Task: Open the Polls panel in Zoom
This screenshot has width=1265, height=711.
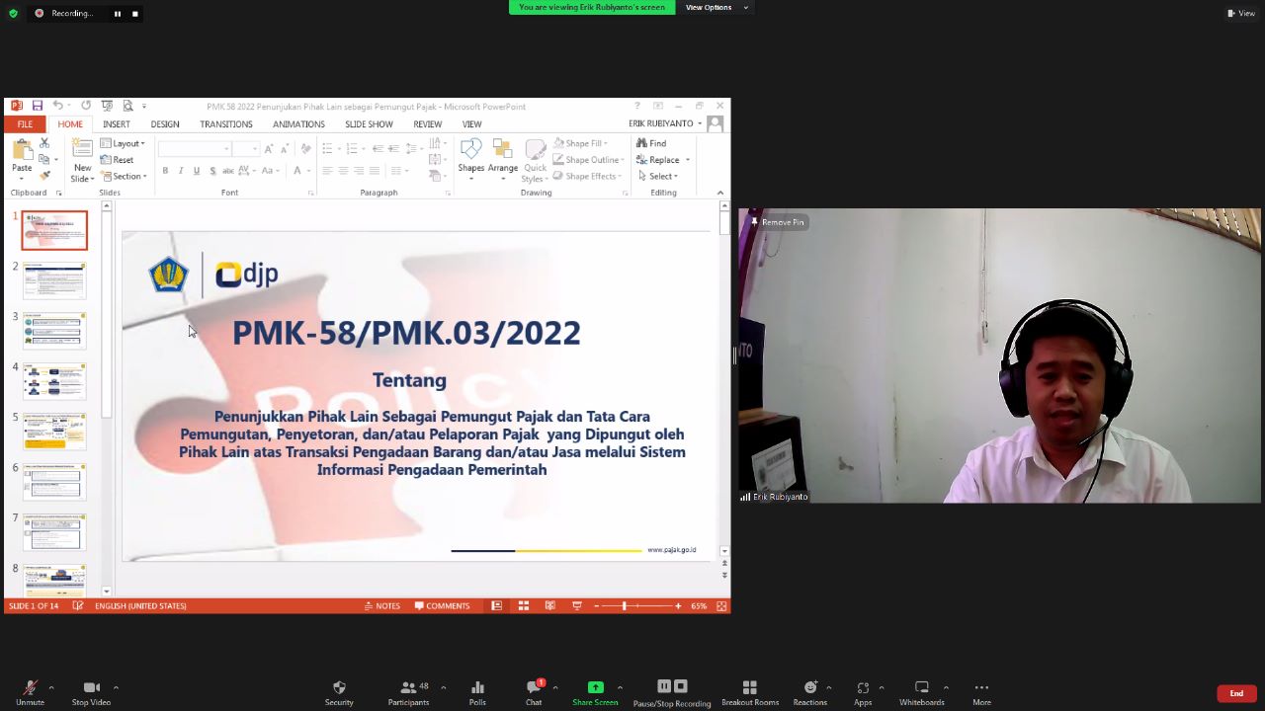Action: point(477,692)
